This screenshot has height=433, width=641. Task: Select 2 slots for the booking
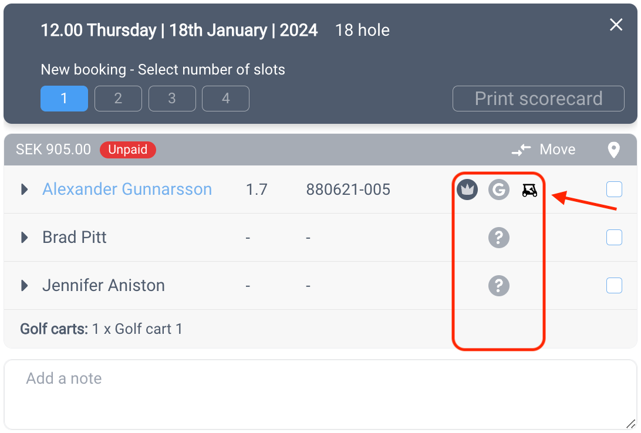click(x=118, y=99)
